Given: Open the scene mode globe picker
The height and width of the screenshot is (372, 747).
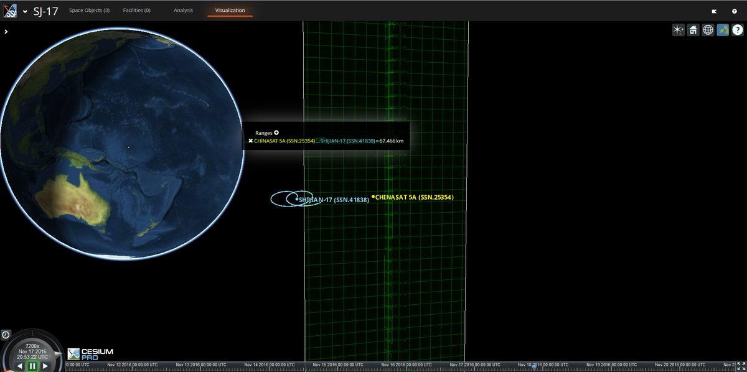Looking at the screenshot, I should coord(708,30).
